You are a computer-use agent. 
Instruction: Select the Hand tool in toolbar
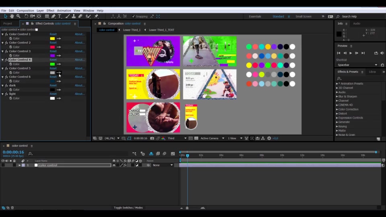(12, 16)
